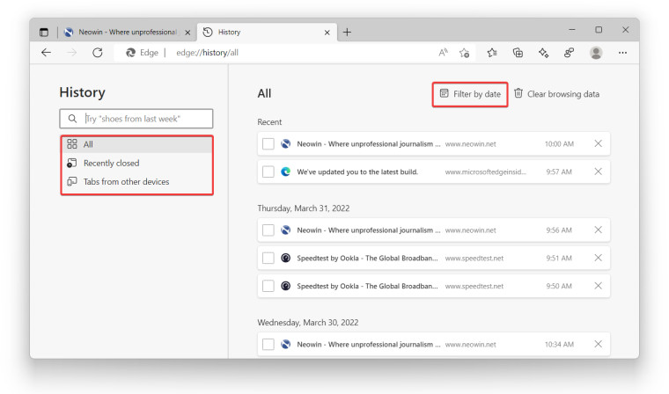Open the Neowin link visited at 9:56 AM
This screenshot has width=669, height=394.
point(369,230)
